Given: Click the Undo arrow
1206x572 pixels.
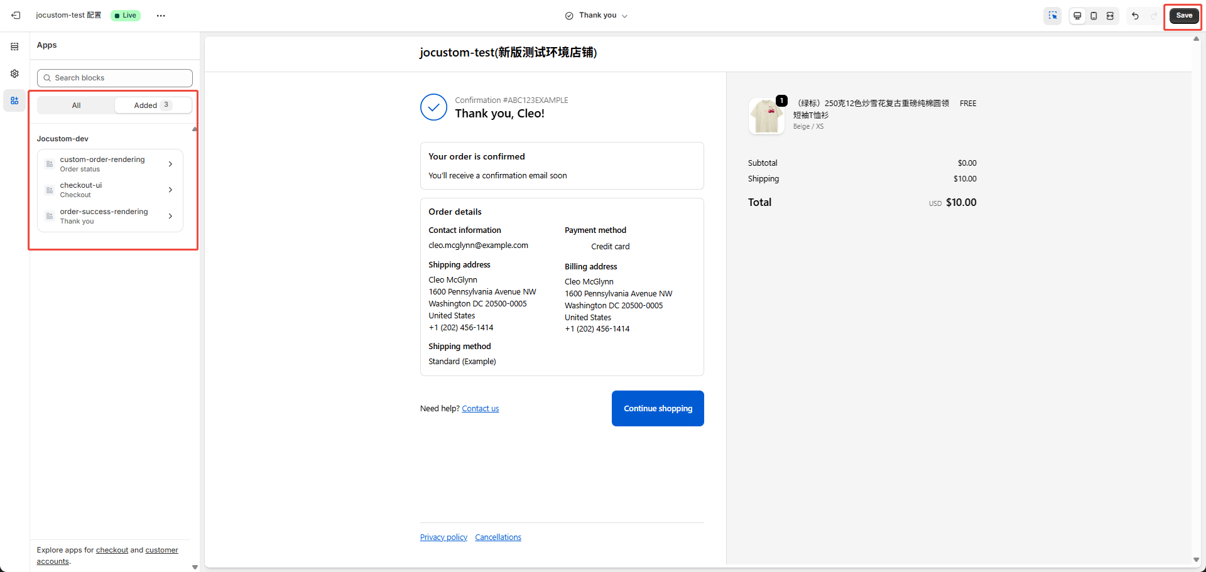Looking at the screenshot, I should (1135, 16).
